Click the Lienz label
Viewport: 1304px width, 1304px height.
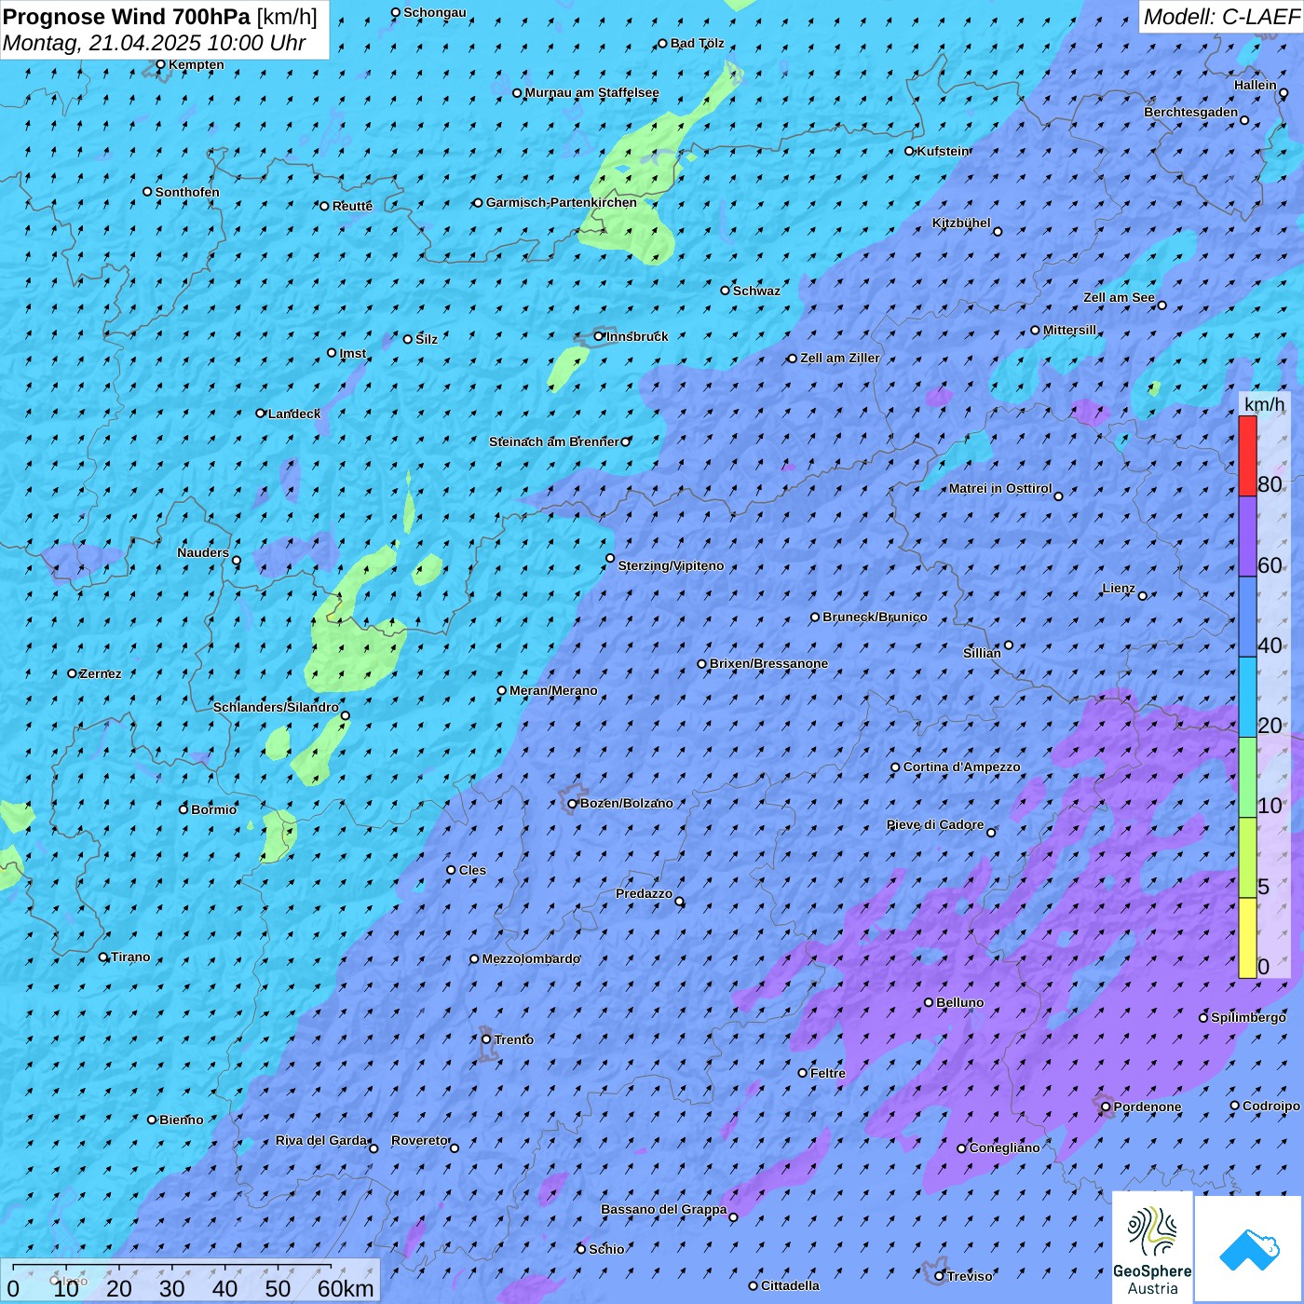(x=1119, y=588)
